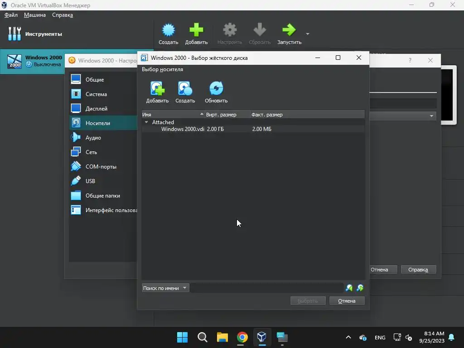464x348 pixels.
Task: Click the Выбрать button
Action: pyautogui.click(x=308, y=301)
